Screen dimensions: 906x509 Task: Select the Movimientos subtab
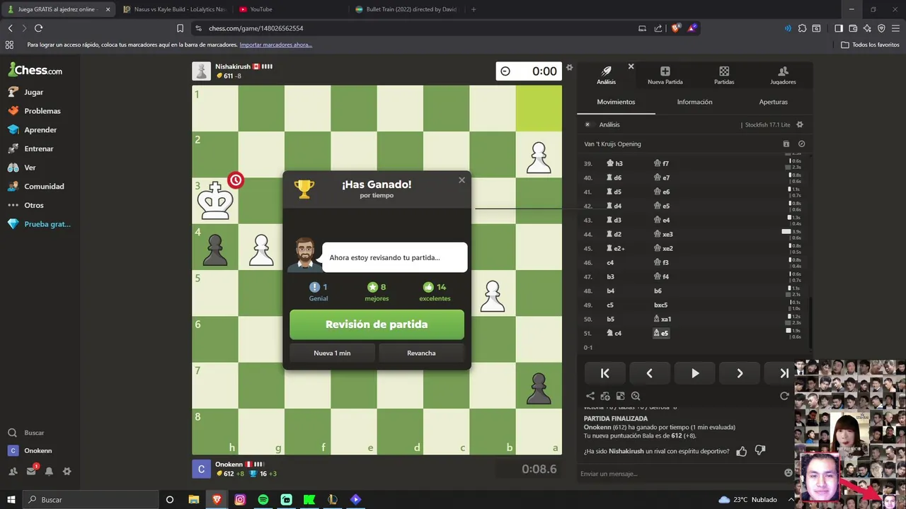click(x=616, y=102)
